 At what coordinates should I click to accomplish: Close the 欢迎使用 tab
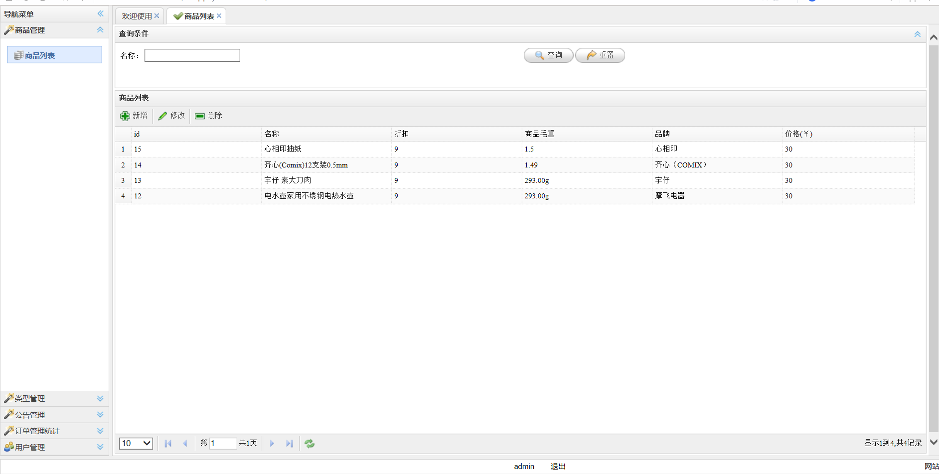(156, 16)
